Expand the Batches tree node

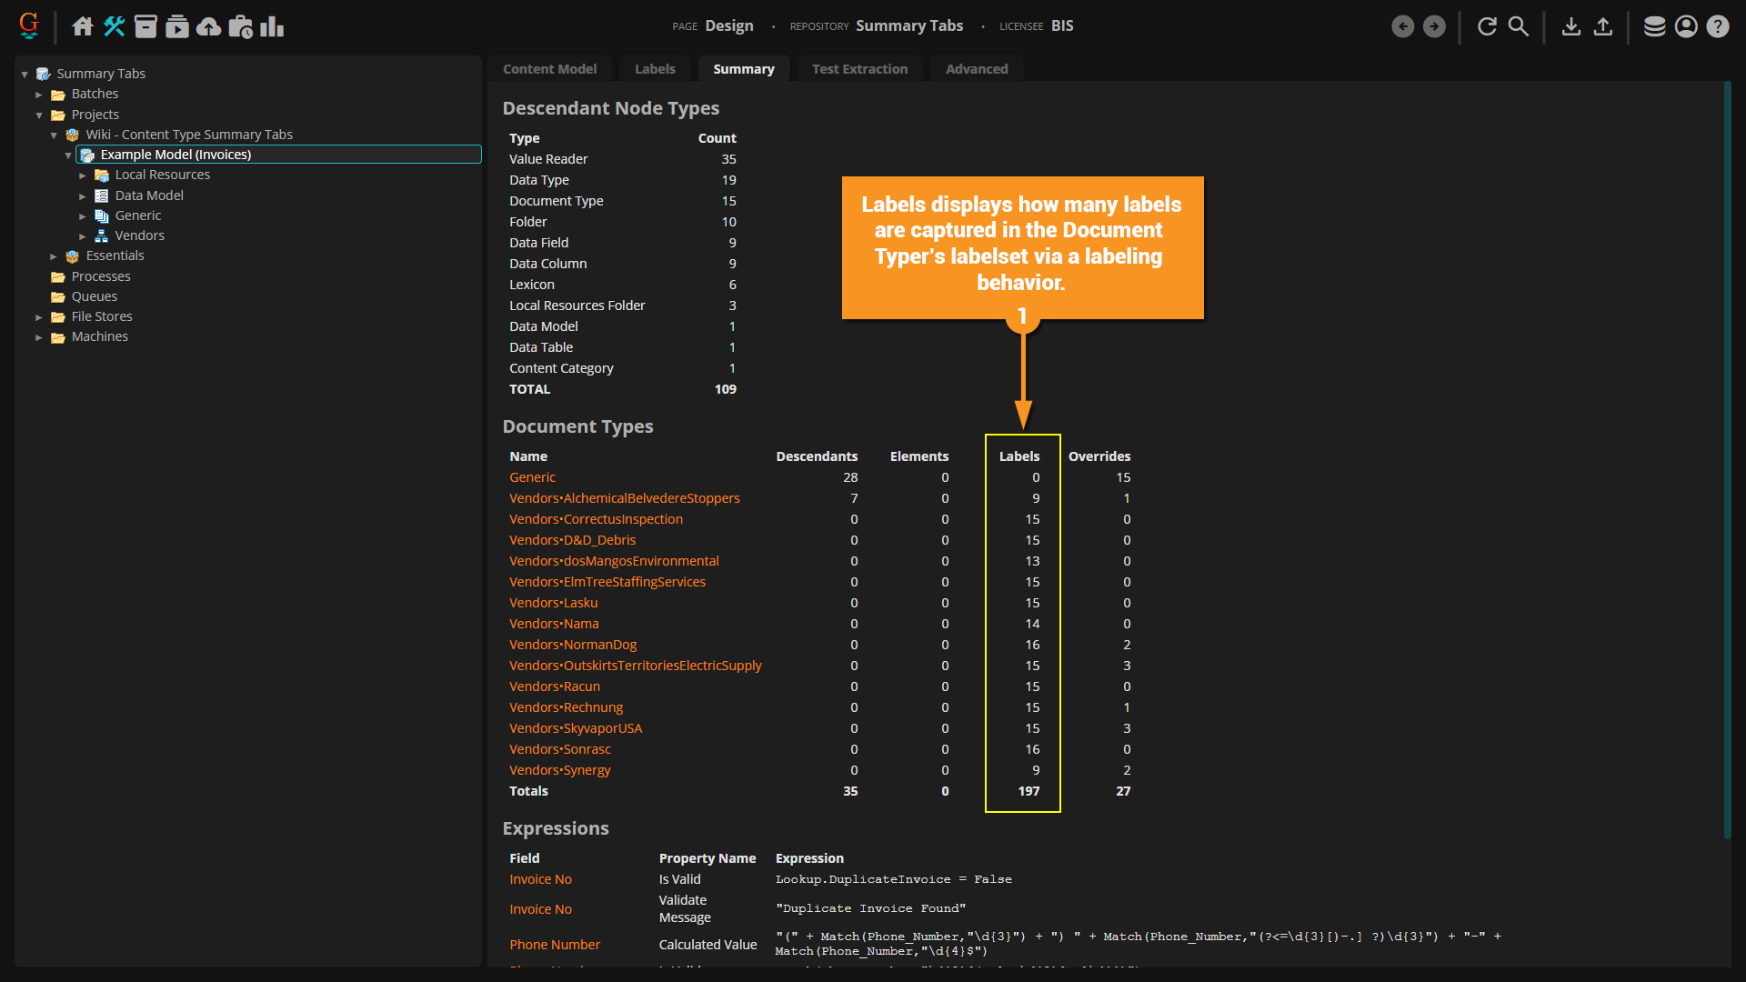pyautogui.click(x=39, y=95)
